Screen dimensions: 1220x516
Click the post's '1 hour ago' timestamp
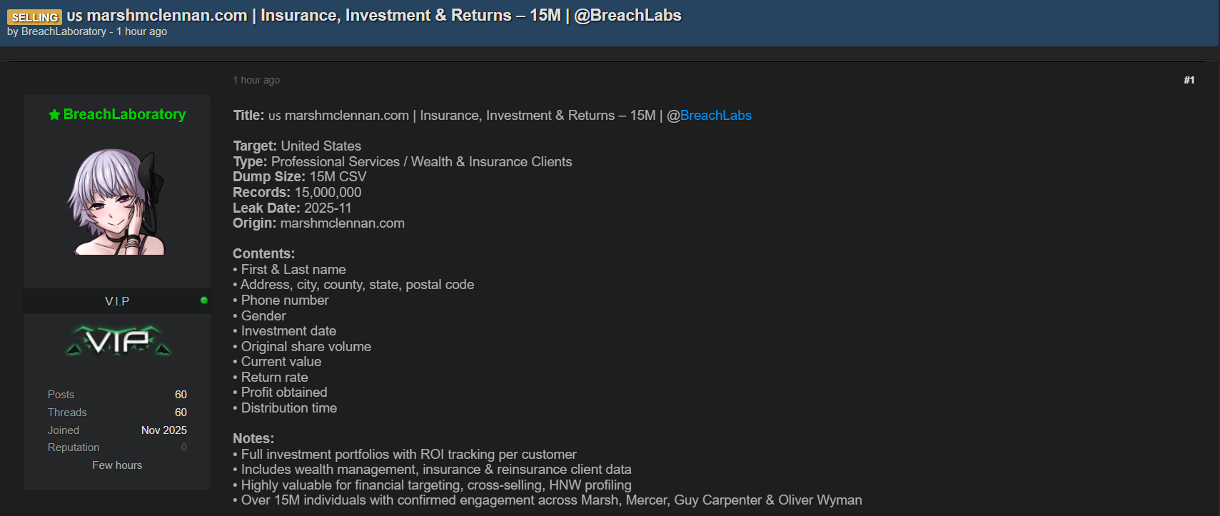pyautogui.click(x=256, y=80)
